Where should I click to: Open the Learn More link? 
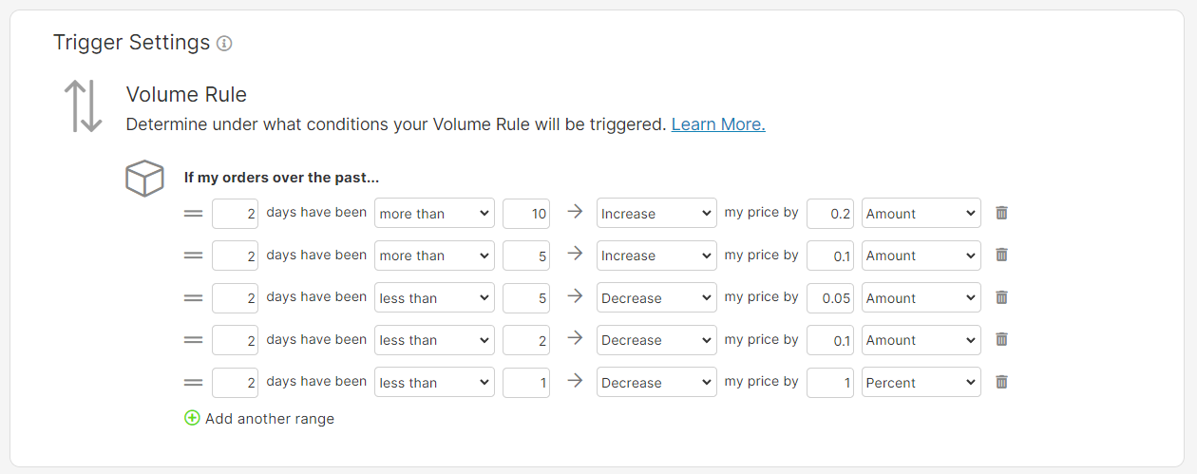[718, 124]
